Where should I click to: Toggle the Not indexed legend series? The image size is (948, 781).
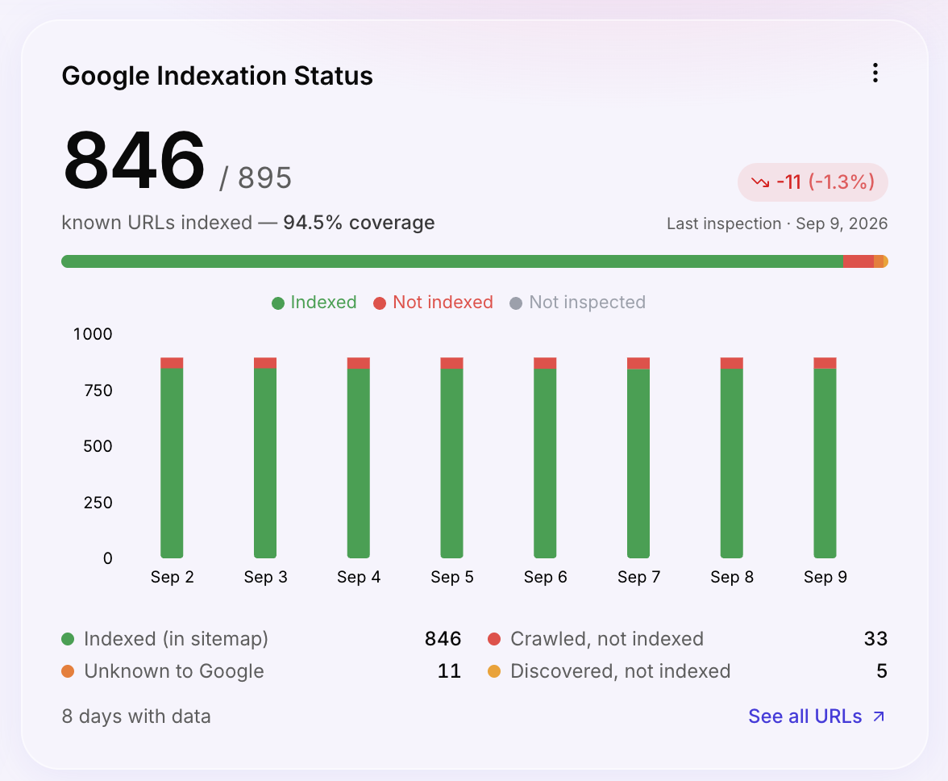tap(434, 303)
